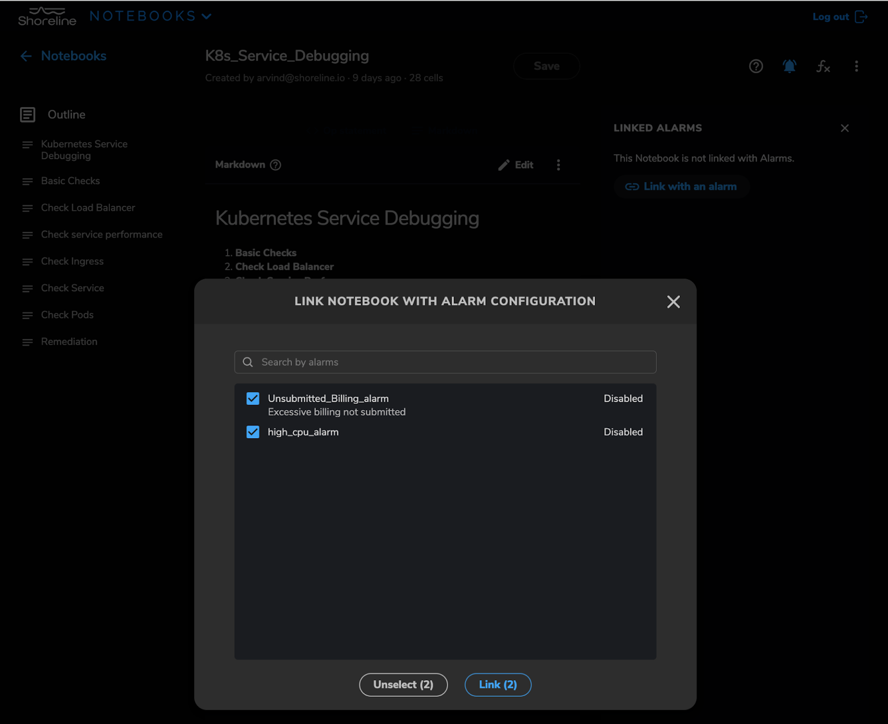The image size is (888, 724).
Task: Check off Unsubmitted_Billing_alarm checkbox
Action: [x=253, y=398]
